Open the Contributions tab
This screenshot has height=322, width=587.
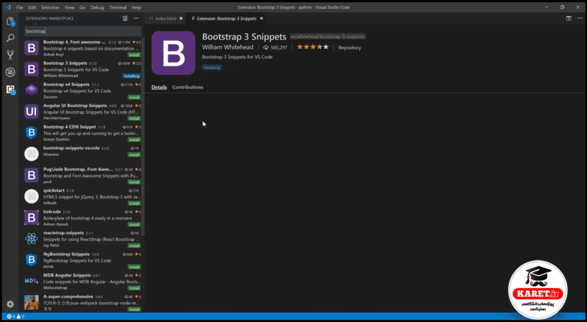click(x=187, y=87)
